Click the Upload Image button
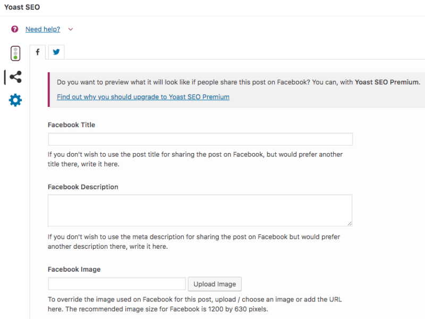The height and width of the screenshot is (319, 425). coord(215,284)
